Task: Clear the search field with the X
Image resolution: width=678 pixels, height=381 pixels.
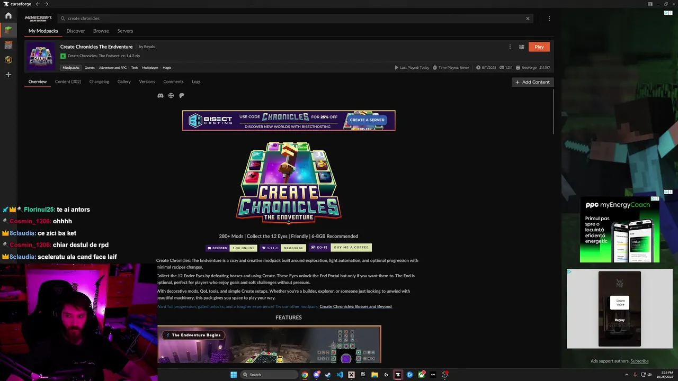Action: point(528,19)
